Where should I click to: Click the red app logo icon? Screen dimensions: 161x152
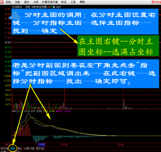click(2, 2)
